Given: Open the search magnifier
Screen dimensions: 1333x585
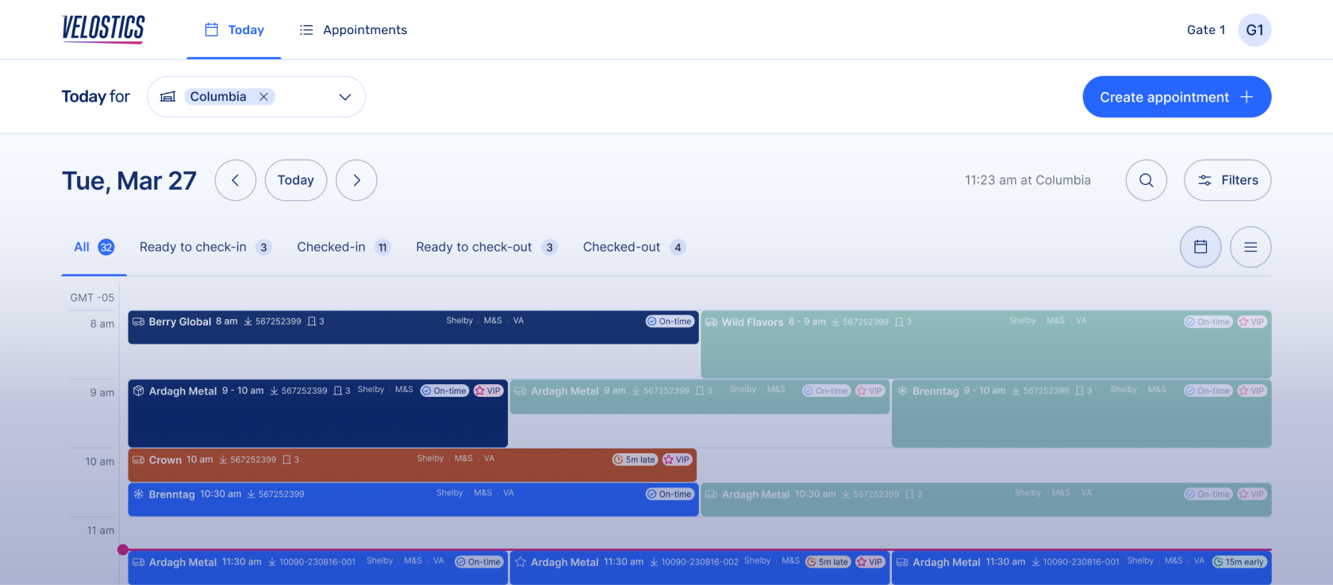Looking at the screenshot, I should [x=1146, y=180].
